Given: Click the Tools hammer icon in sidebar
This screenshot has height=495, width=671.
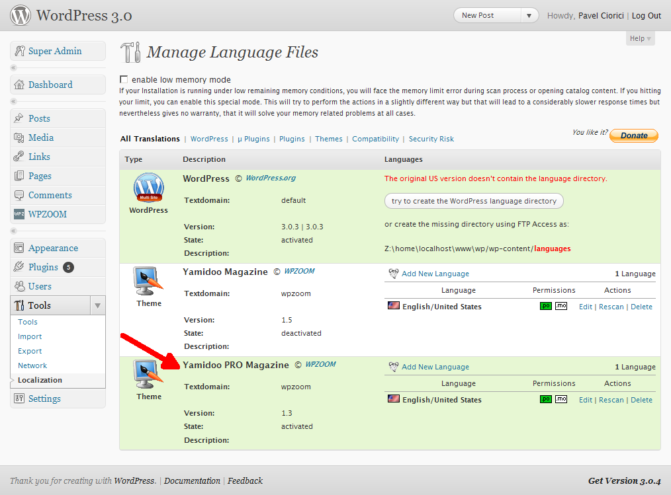Looking at the screenshot, I should point(19,305).
